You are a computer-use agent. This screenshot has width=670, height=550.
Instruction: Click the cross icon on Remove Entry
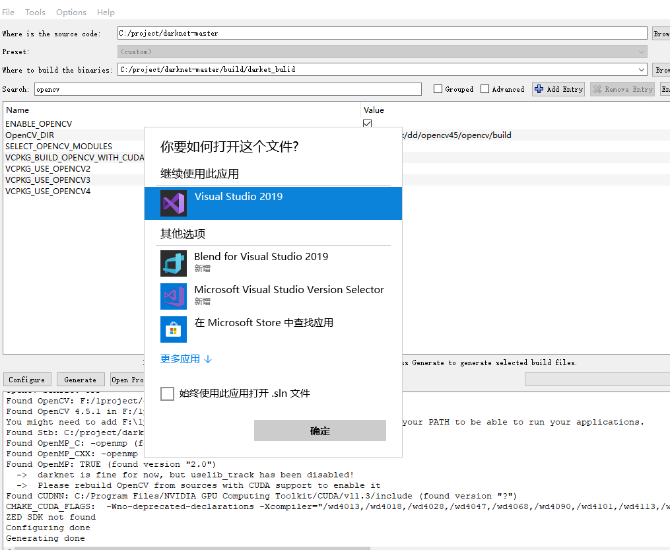point(597,89)
